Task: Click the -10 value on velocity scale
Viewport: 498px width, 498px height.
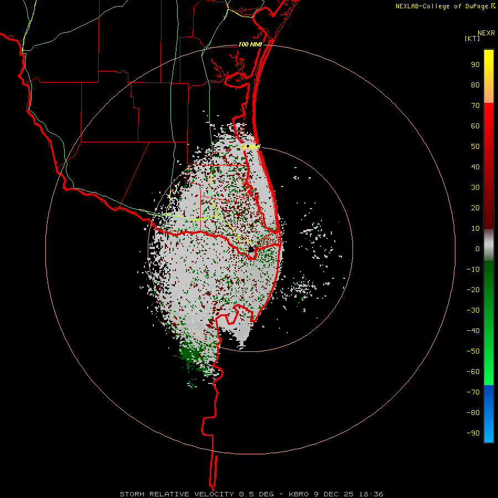Action: [473, 269]
